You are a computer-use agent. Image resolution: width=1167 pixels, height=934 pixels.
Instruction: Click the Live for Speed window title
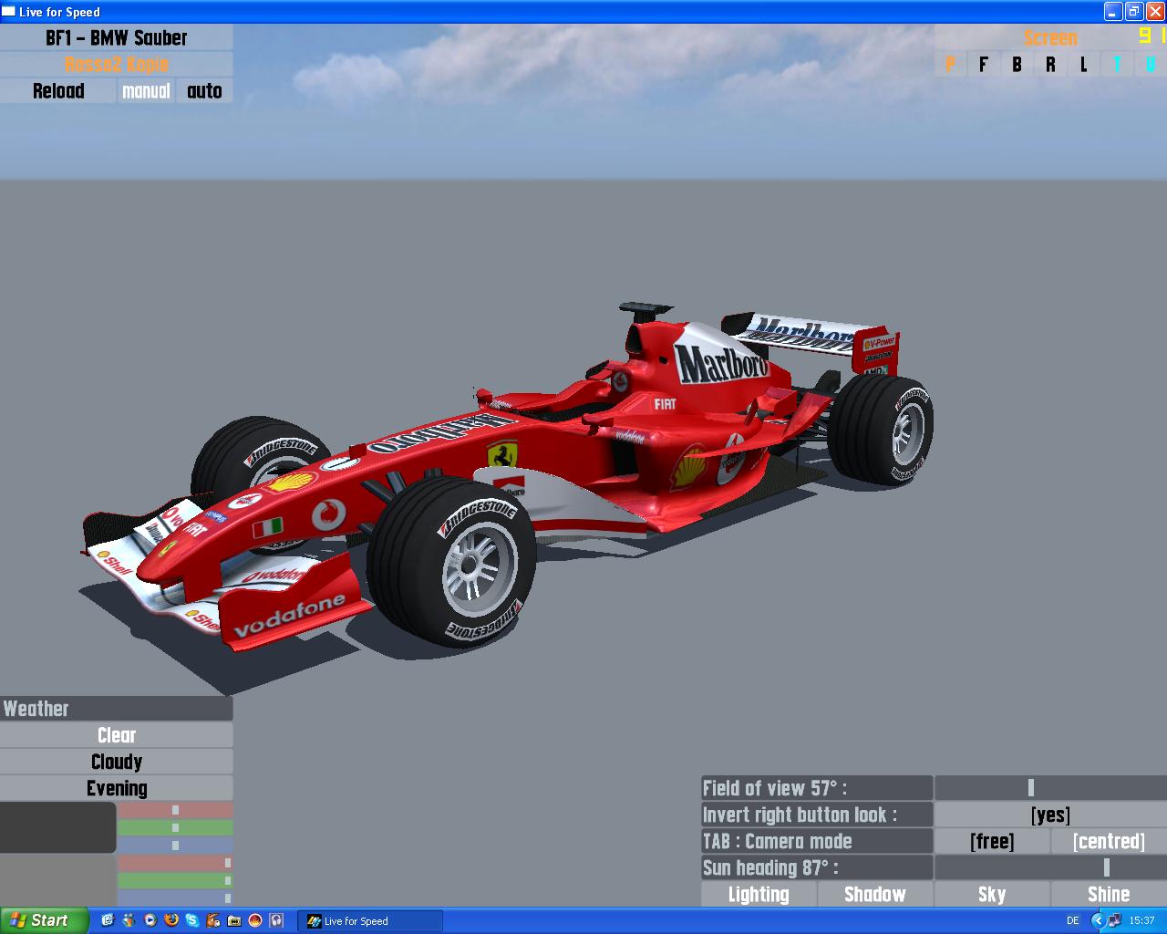tap(59, 12)
